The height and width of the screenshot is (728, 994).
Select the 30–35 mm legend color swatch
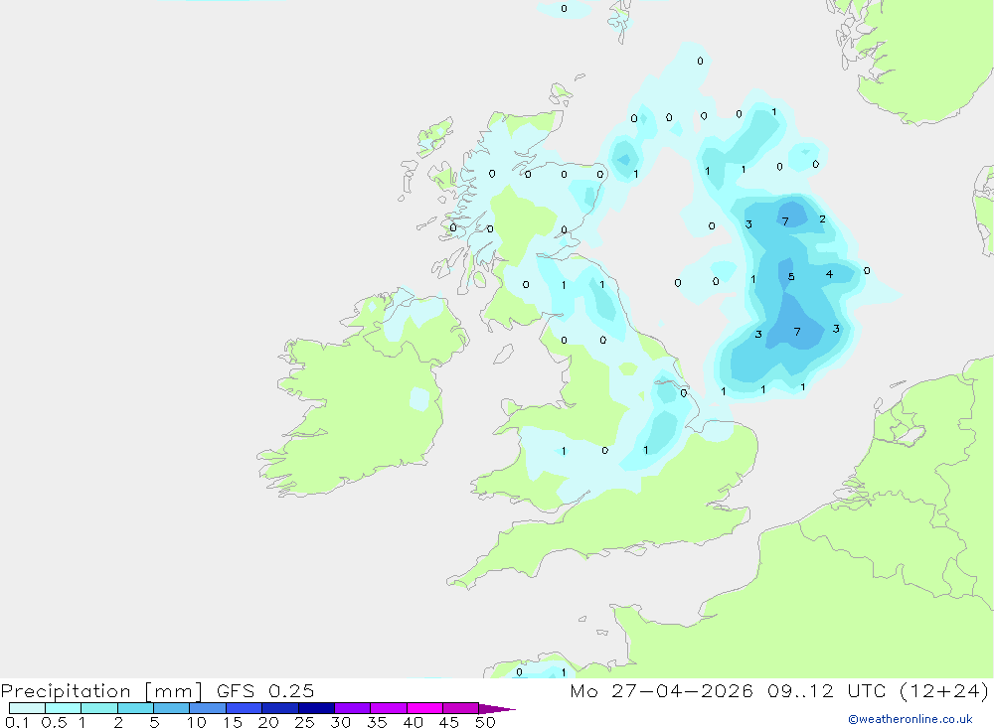click(x=352, y=708)
